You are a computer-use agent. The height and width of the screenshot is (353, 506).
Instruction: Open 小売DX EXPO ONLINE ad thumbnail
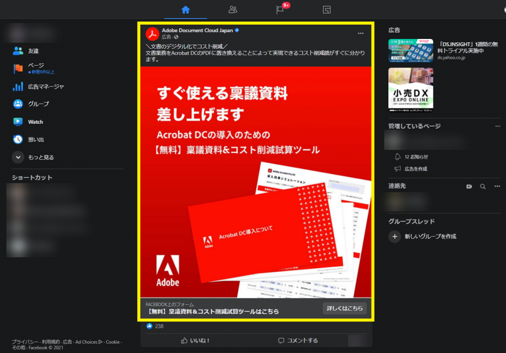click(x=411, y=90)
